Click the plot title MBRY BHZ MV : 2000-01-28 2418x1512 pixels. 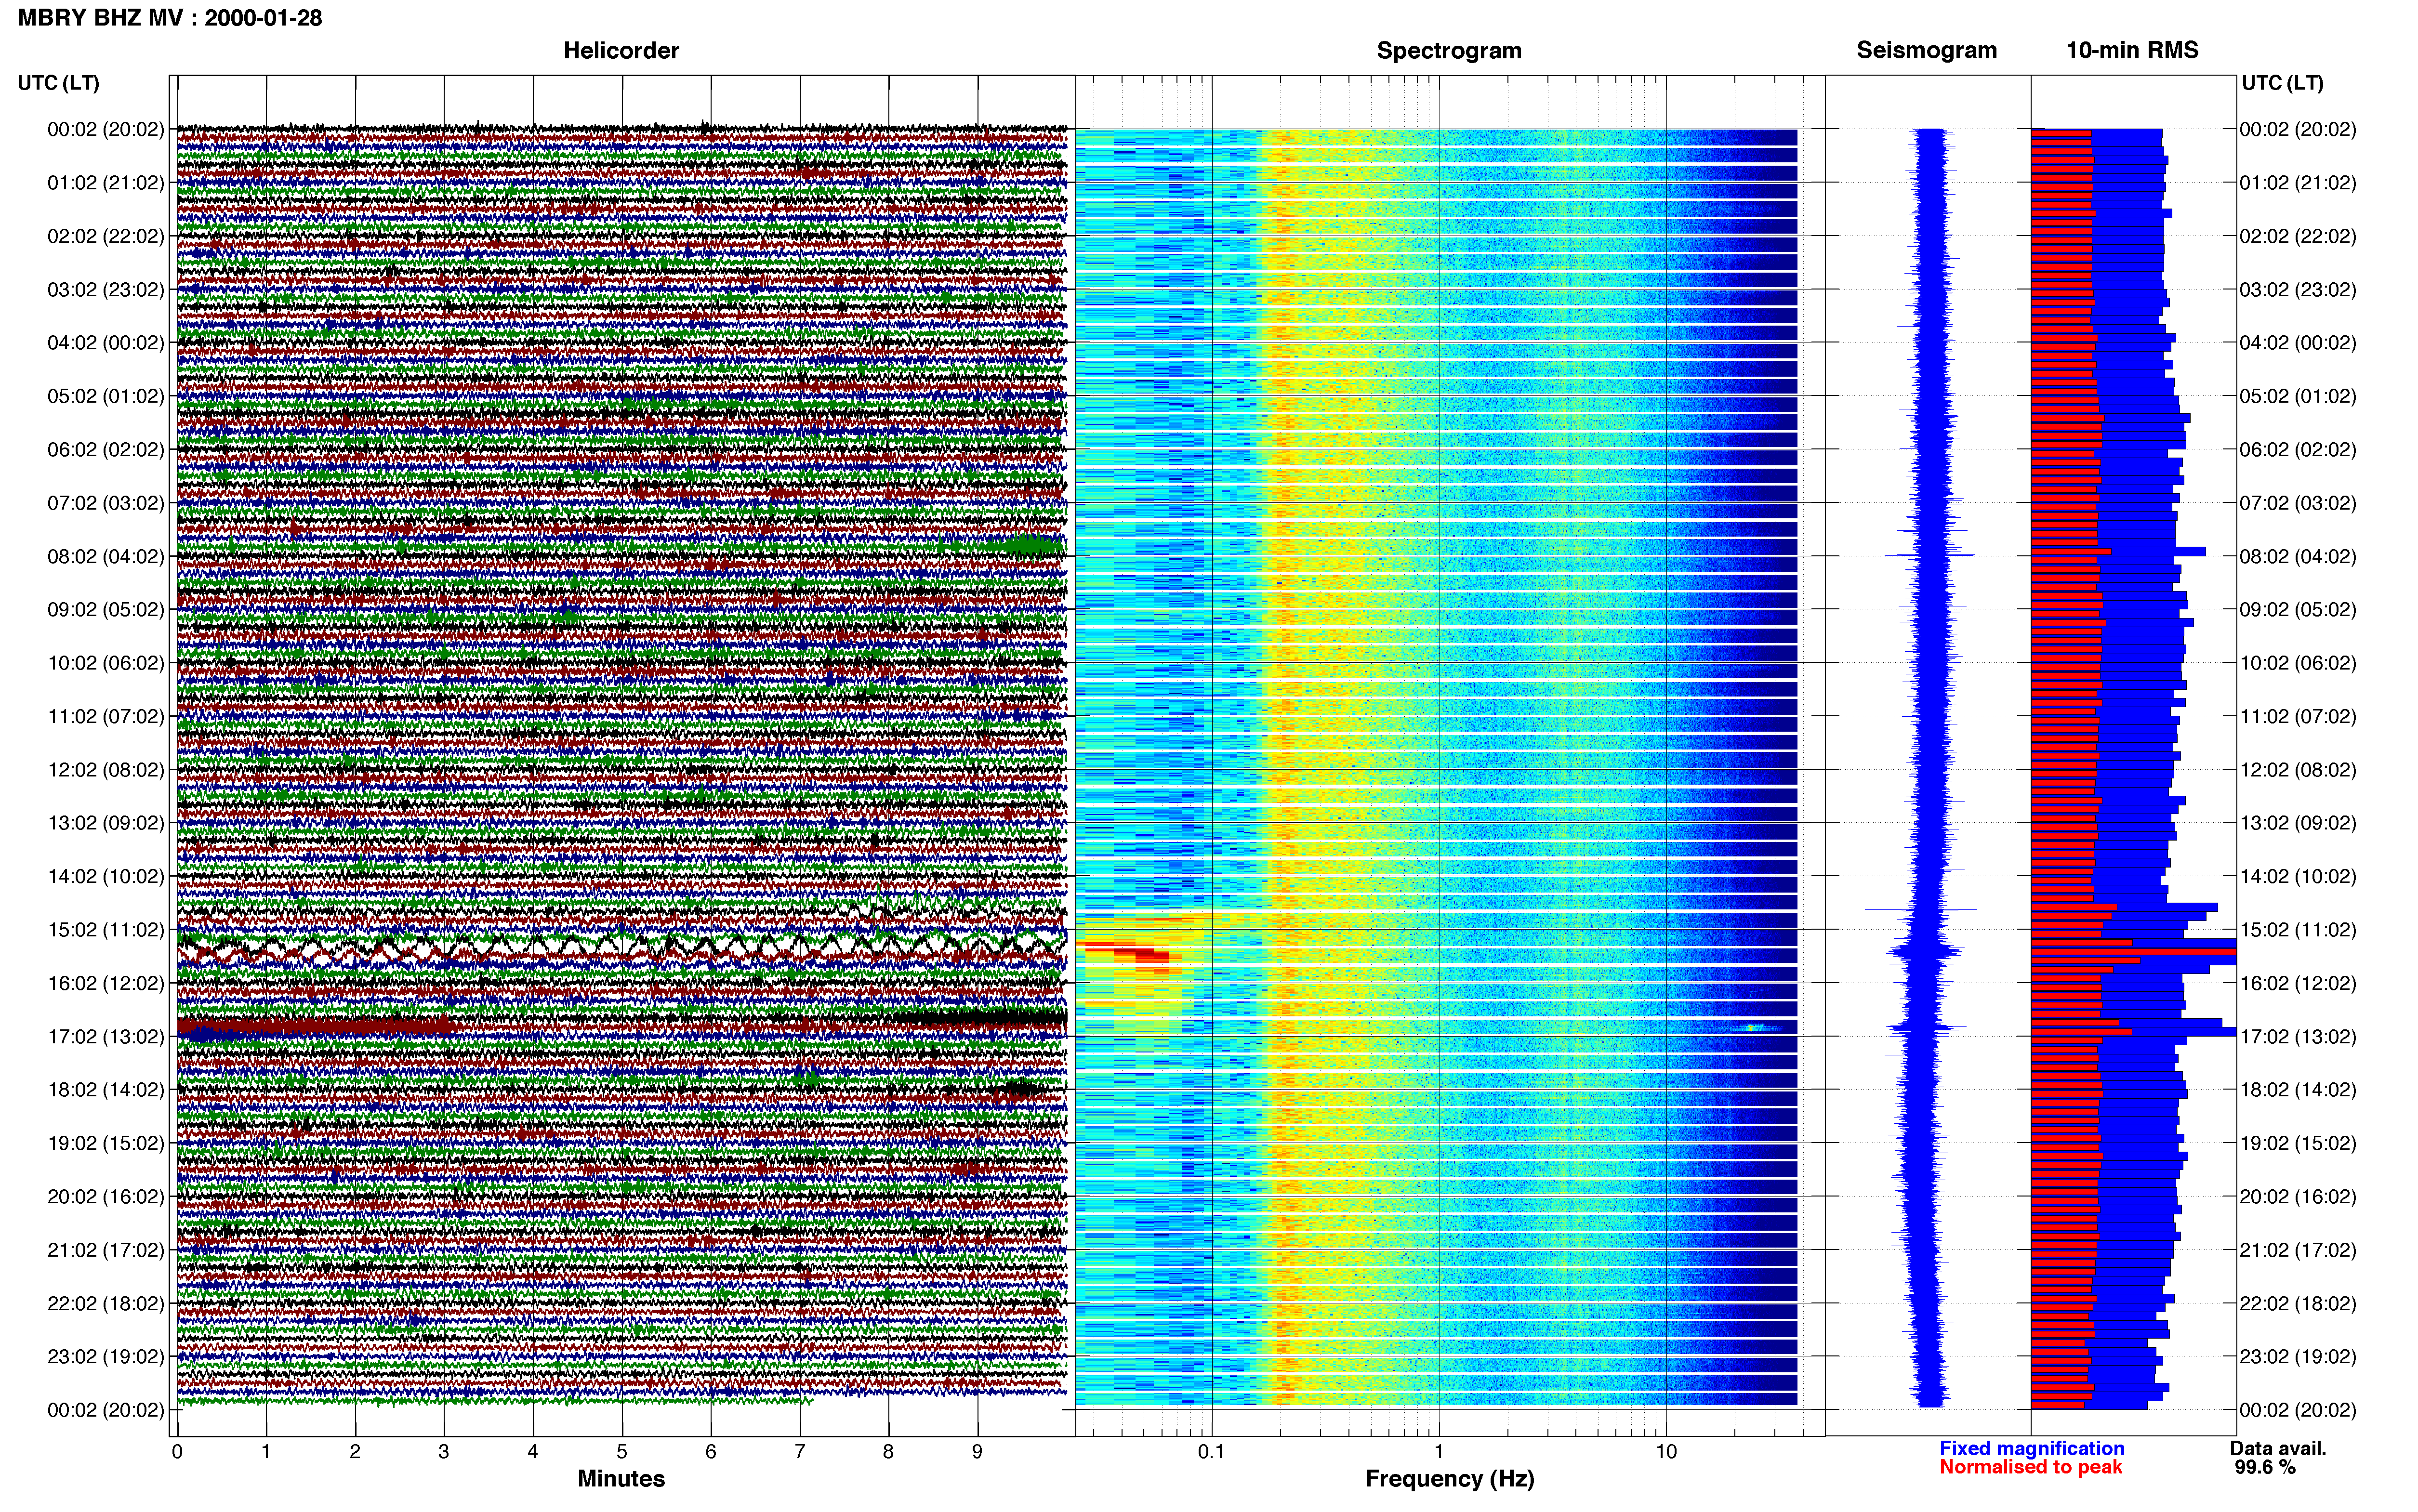tap(170, 18)
